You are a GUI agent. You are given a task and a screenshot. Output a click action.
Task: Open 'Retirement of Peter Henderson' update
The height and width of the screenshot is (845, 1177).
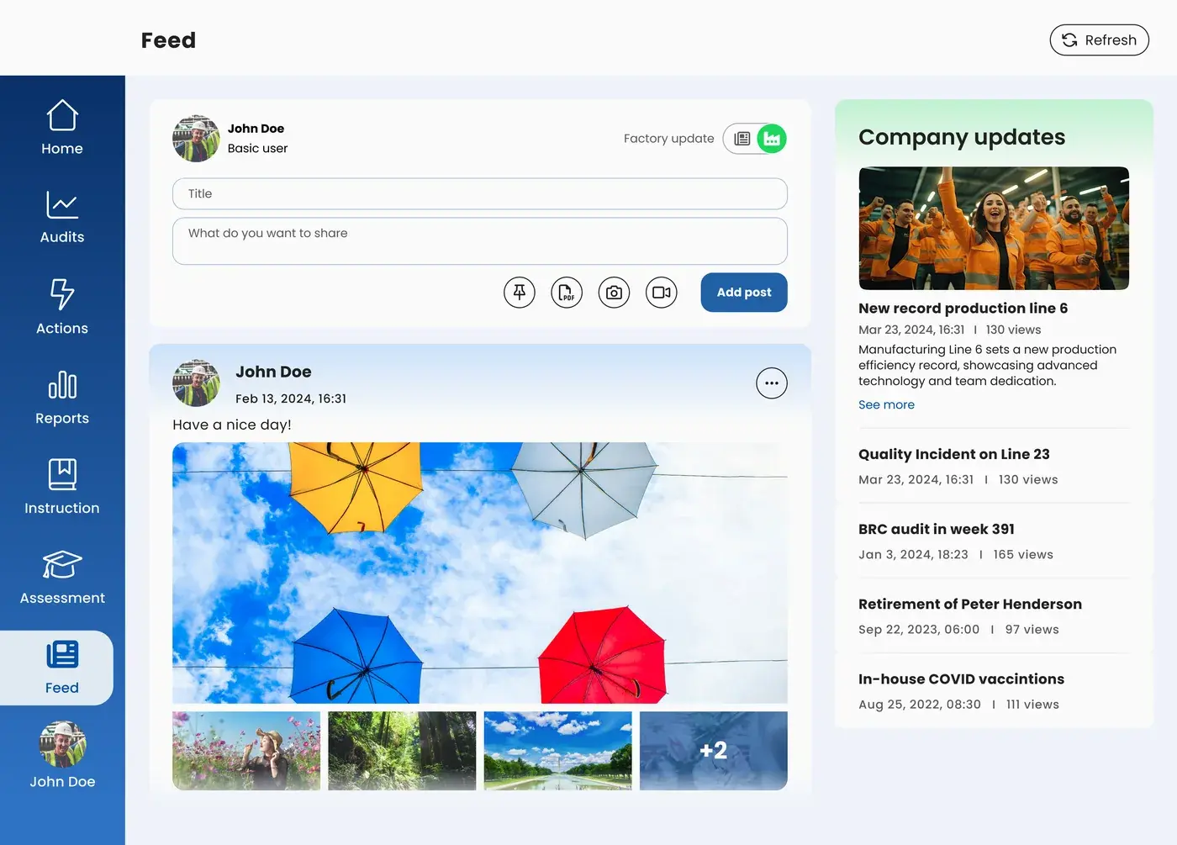pyautogui.click(x=970, y=604)
